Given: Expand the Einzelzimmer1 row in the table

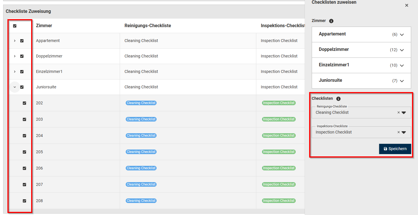Looking at the screenshot, I should 15,72.
